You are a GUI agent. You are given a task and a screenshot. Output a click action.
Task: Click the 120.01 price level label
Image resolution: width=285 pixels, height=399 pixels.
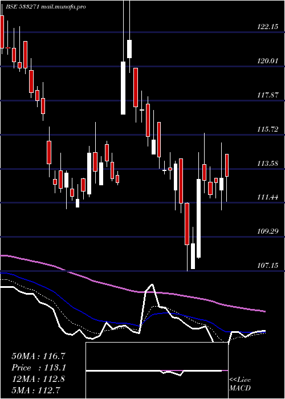point(267,61)
